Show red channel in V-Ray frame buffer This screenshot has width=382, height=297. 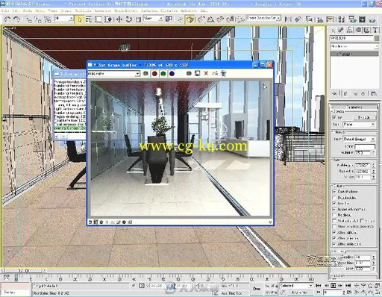[154, 73]
